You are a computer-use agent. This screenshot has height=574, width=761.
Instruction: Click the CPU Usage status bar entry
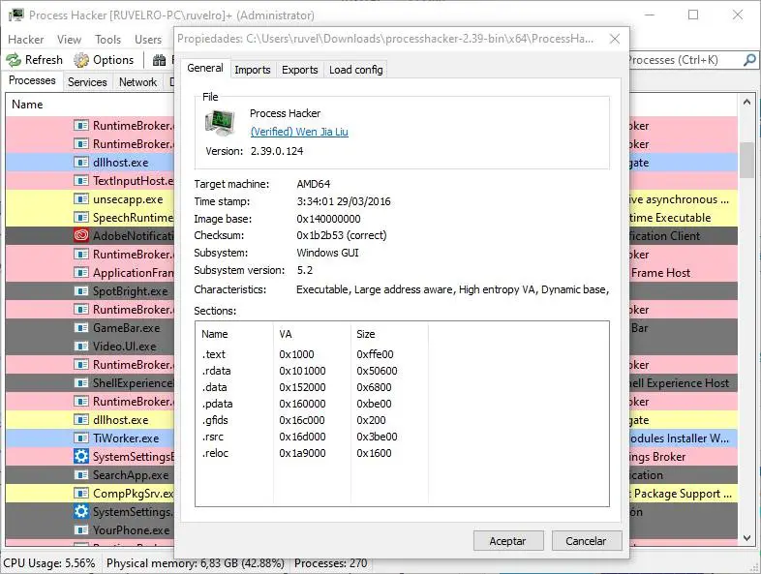click(49, 563)
